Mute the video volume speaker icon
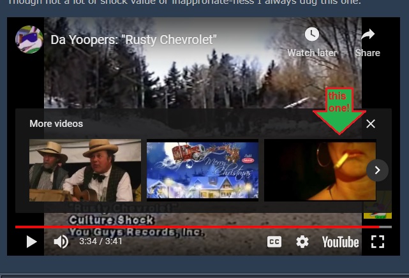 61,242
